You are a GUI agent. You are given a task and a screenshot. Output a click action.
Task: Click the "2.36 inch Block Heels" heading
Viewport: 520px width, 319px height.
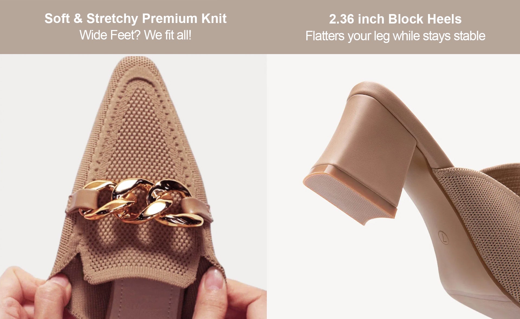[x=395, y=19]
